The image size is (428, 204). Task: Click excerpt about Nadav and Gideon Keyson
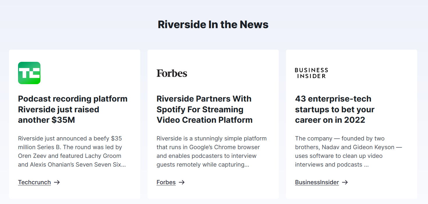tap(348, 151)
